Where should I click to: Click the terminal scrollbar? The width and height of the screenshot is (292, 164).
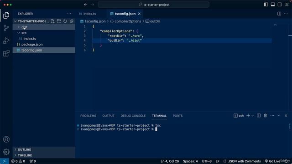click(290, 126)
